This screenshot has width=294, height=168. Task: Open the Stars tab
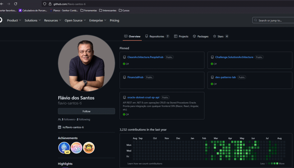tap(220, 36)
